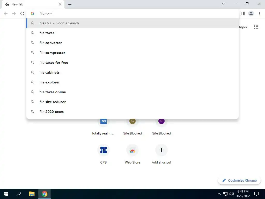The height and width of the screenshot is (199, 265).
Task: Open a new tab with plus button
Action: (70, 4)
